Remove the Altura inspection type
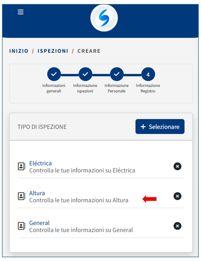Screen dimensions: 201x261 pos(177,196)
